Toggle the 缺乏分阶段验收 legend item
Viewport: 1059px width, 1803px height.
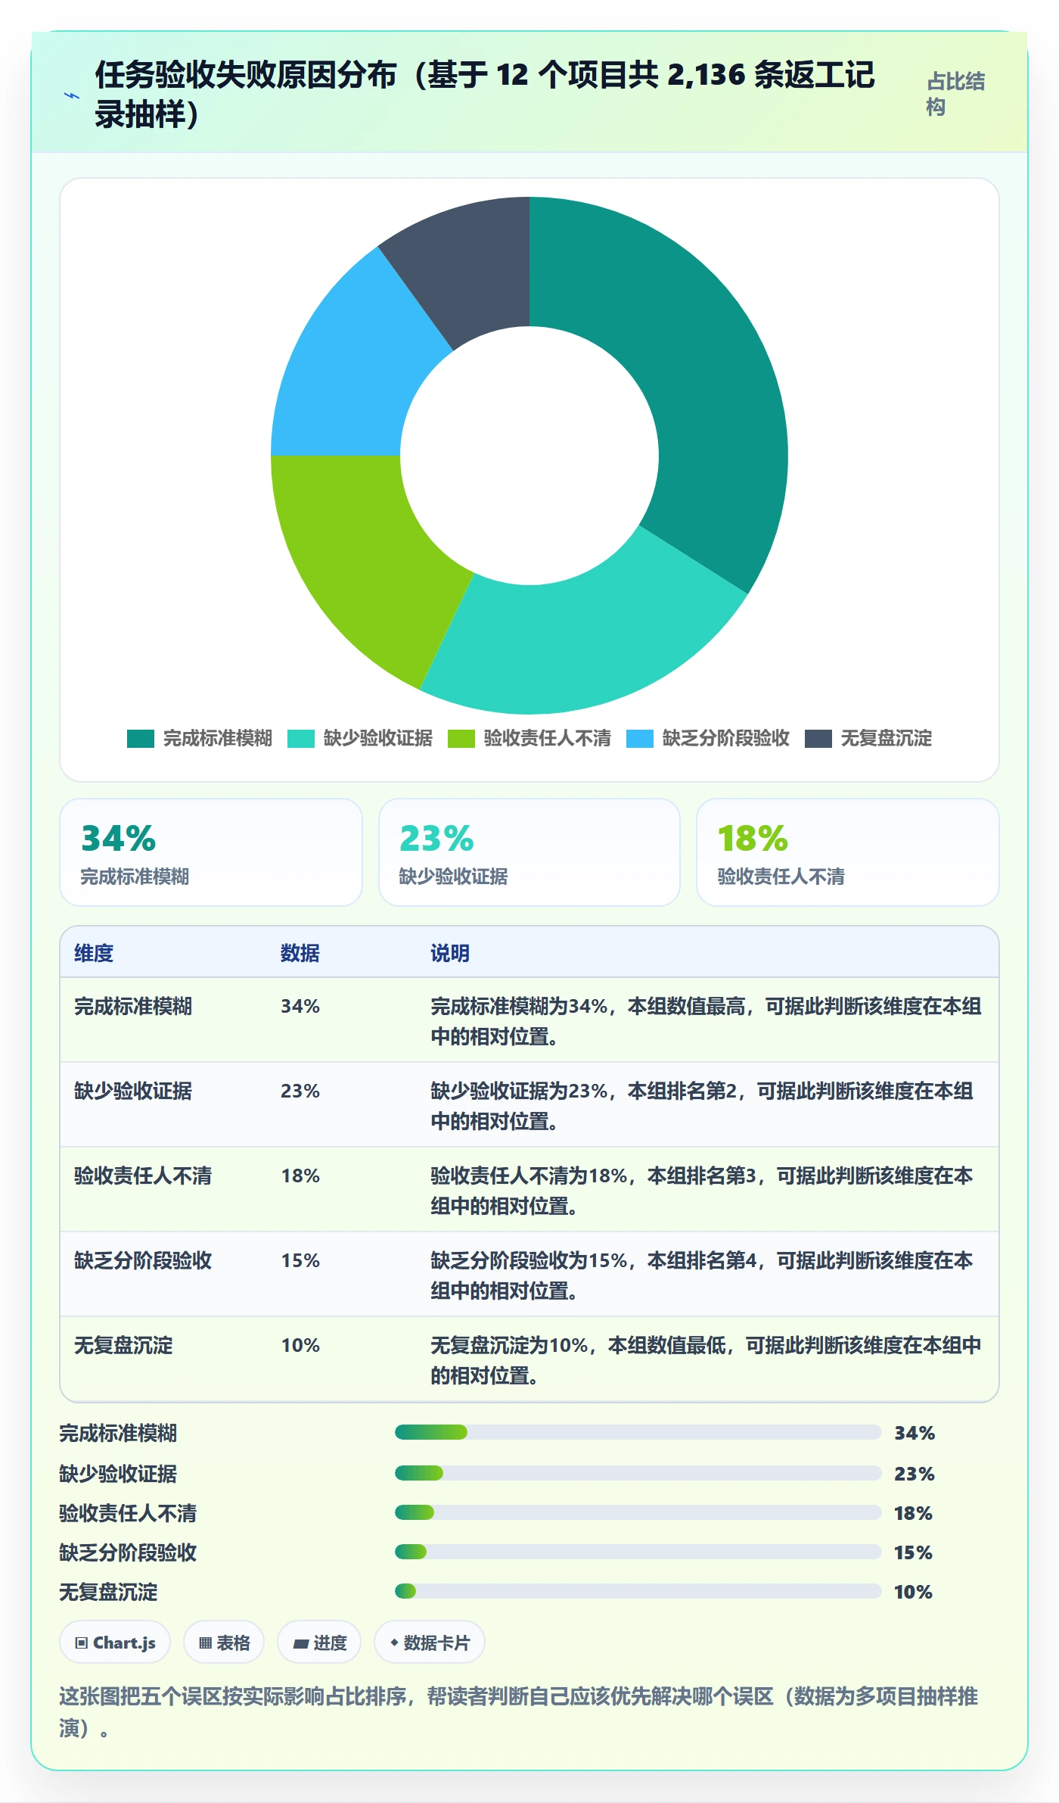click(x=708, y=738)
